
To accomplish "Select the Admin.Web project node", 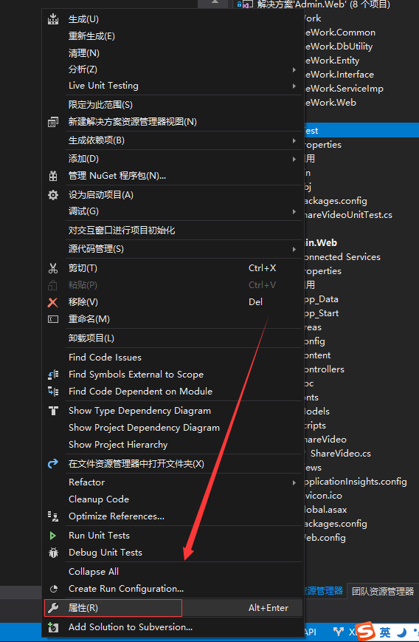I will (320, 243).
